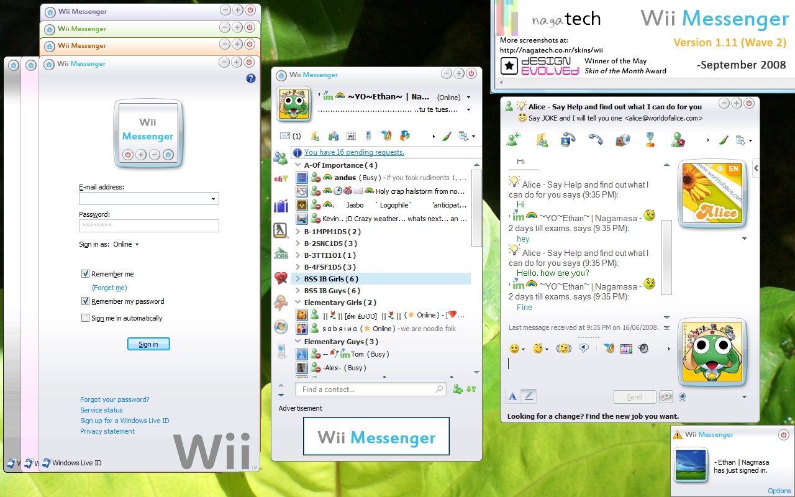Click the Wii Messenger advertisement banner
Viewport: 795px width, 497px height.
376,437
